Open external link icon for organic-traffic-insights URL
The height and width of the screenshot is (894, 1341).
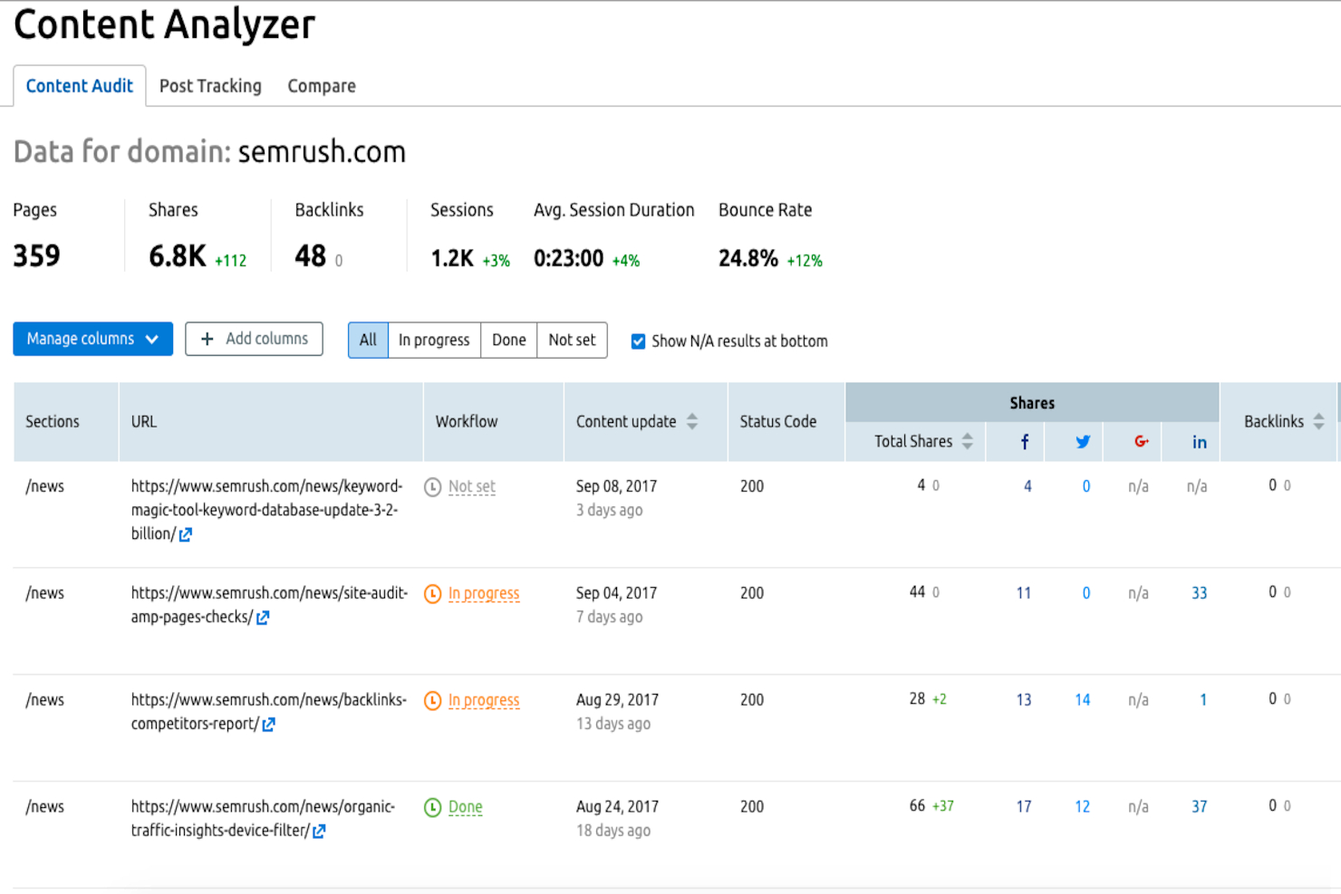tap(319, 832)
